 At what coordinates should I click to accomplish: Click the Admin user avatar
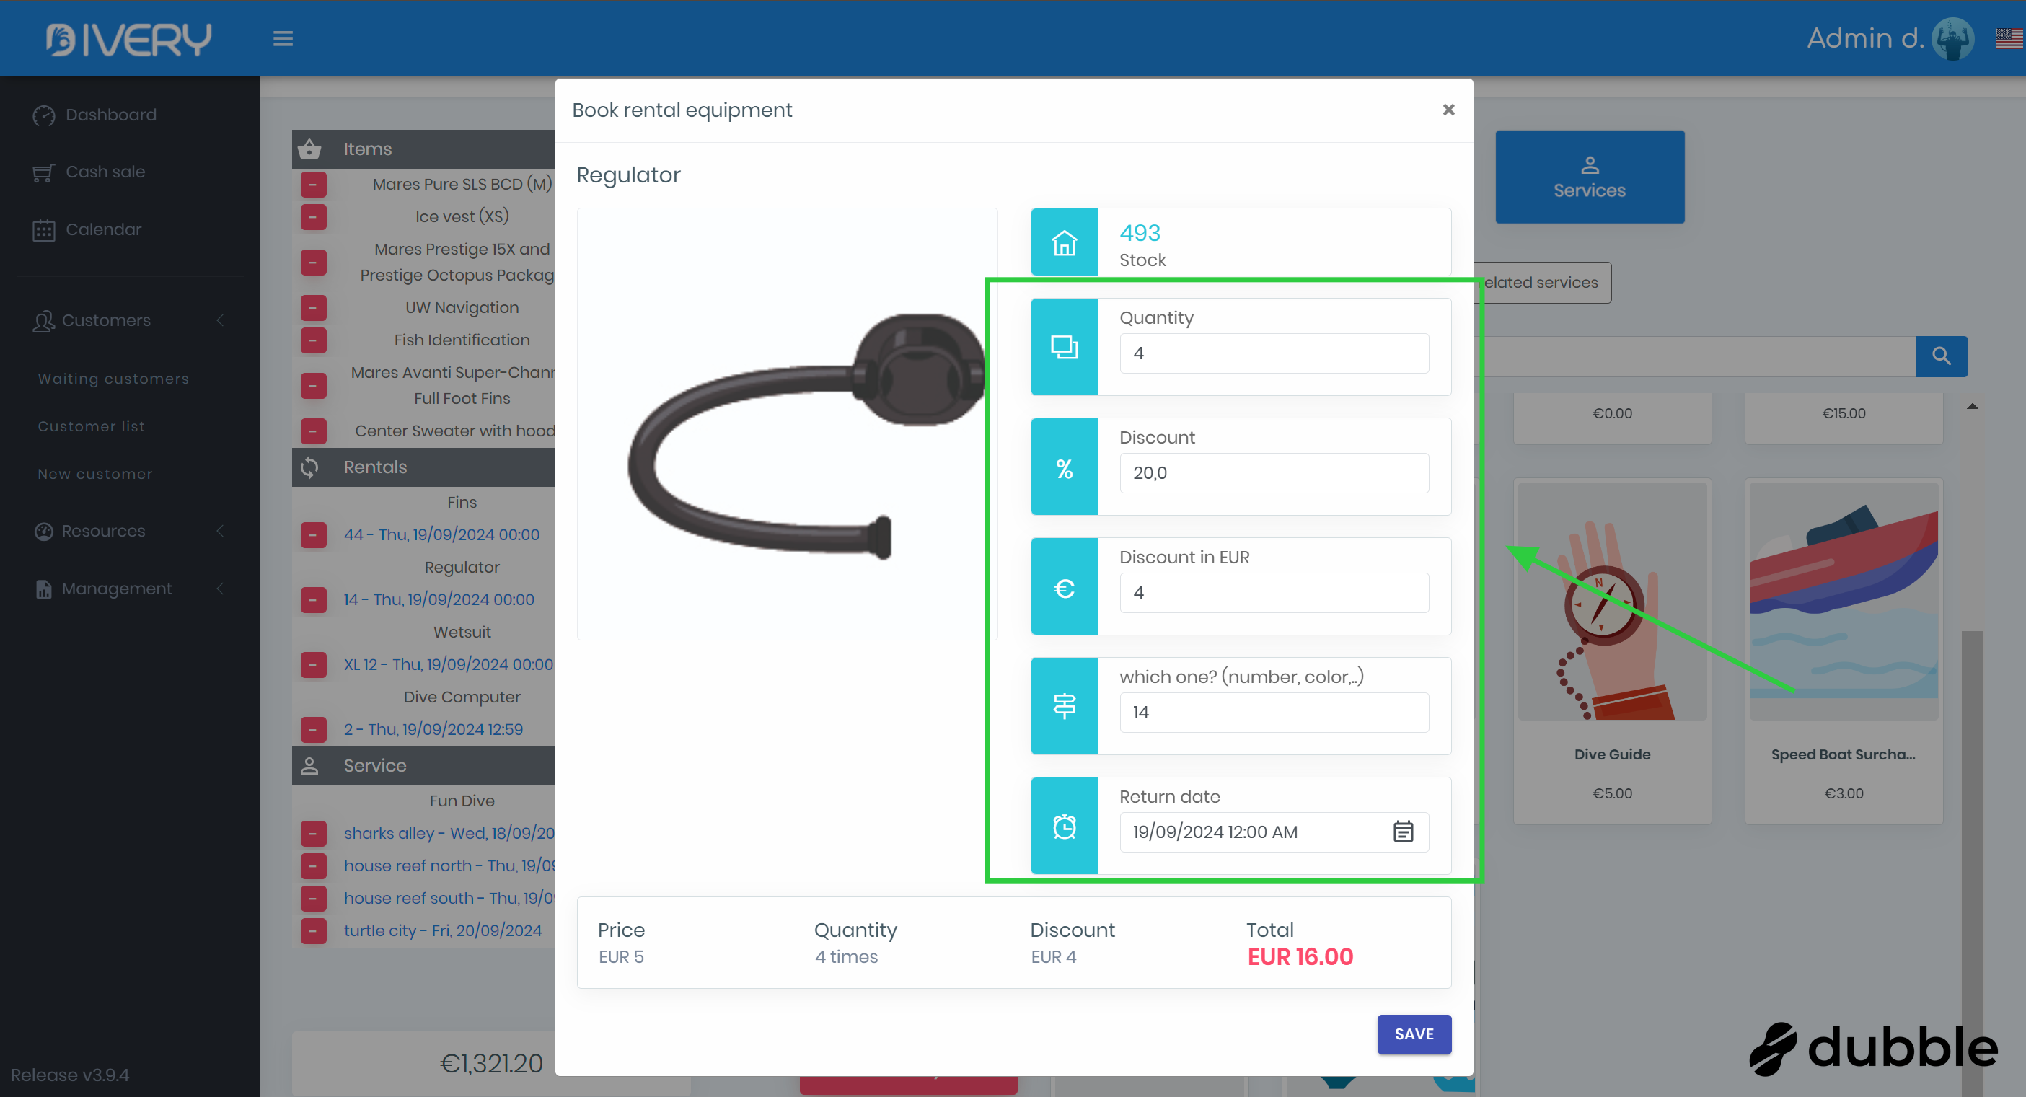click(1952, 38)
